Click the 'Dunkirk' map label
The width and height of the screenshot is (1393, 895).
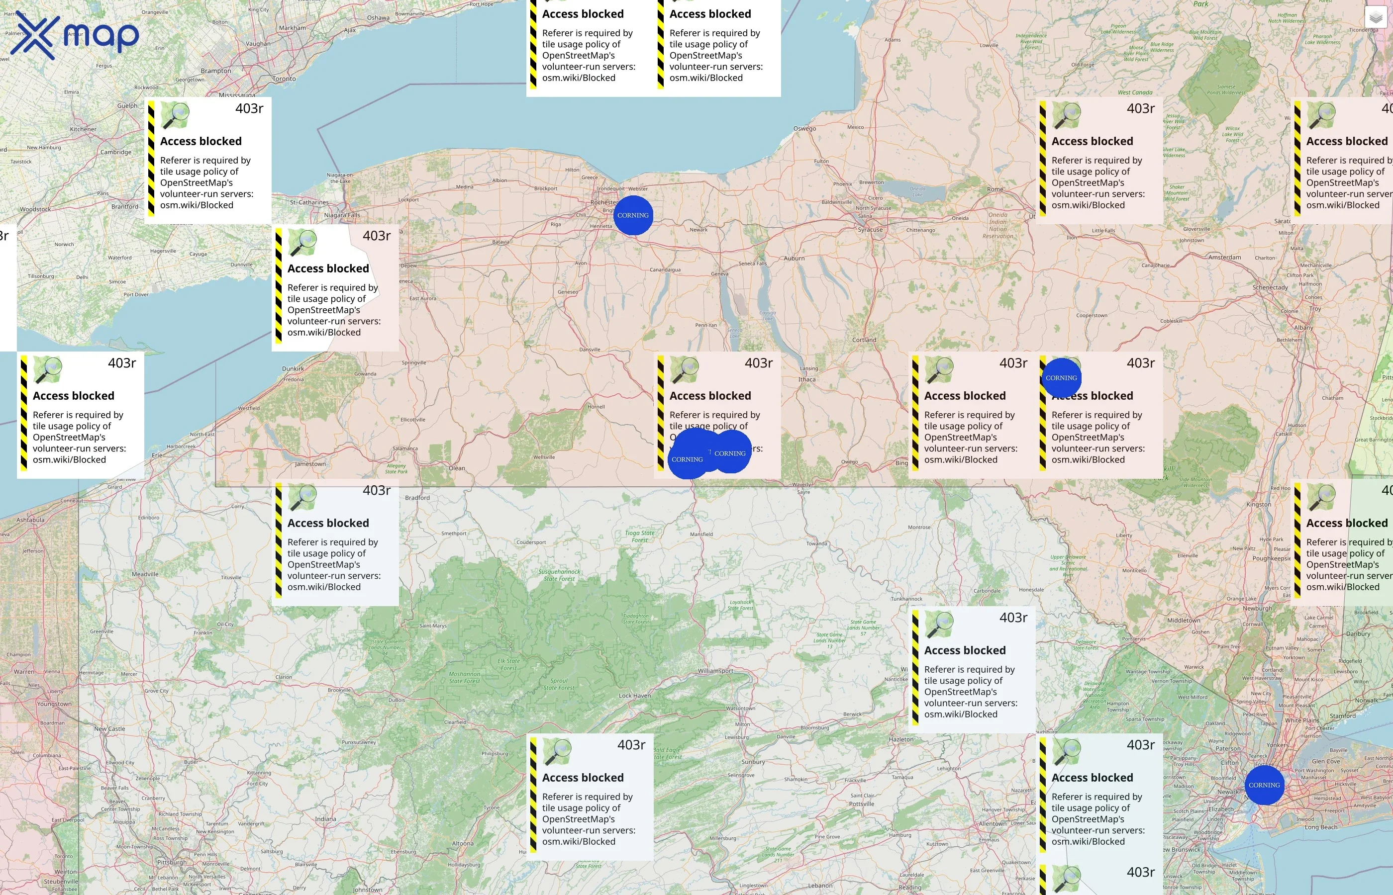pos(293,368)
